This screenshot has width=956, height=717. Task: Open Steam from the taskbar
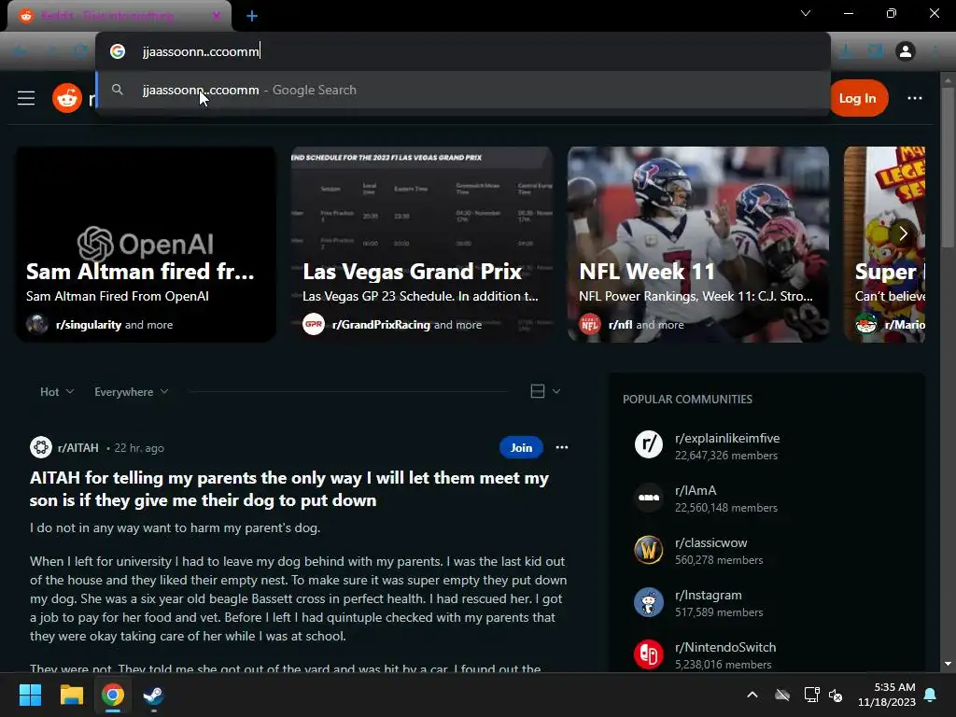(154, 695)
